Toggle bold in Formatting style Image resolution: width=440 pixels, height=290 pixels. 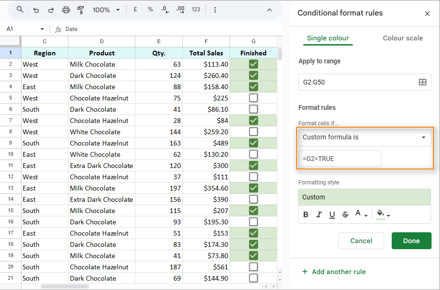306,214
